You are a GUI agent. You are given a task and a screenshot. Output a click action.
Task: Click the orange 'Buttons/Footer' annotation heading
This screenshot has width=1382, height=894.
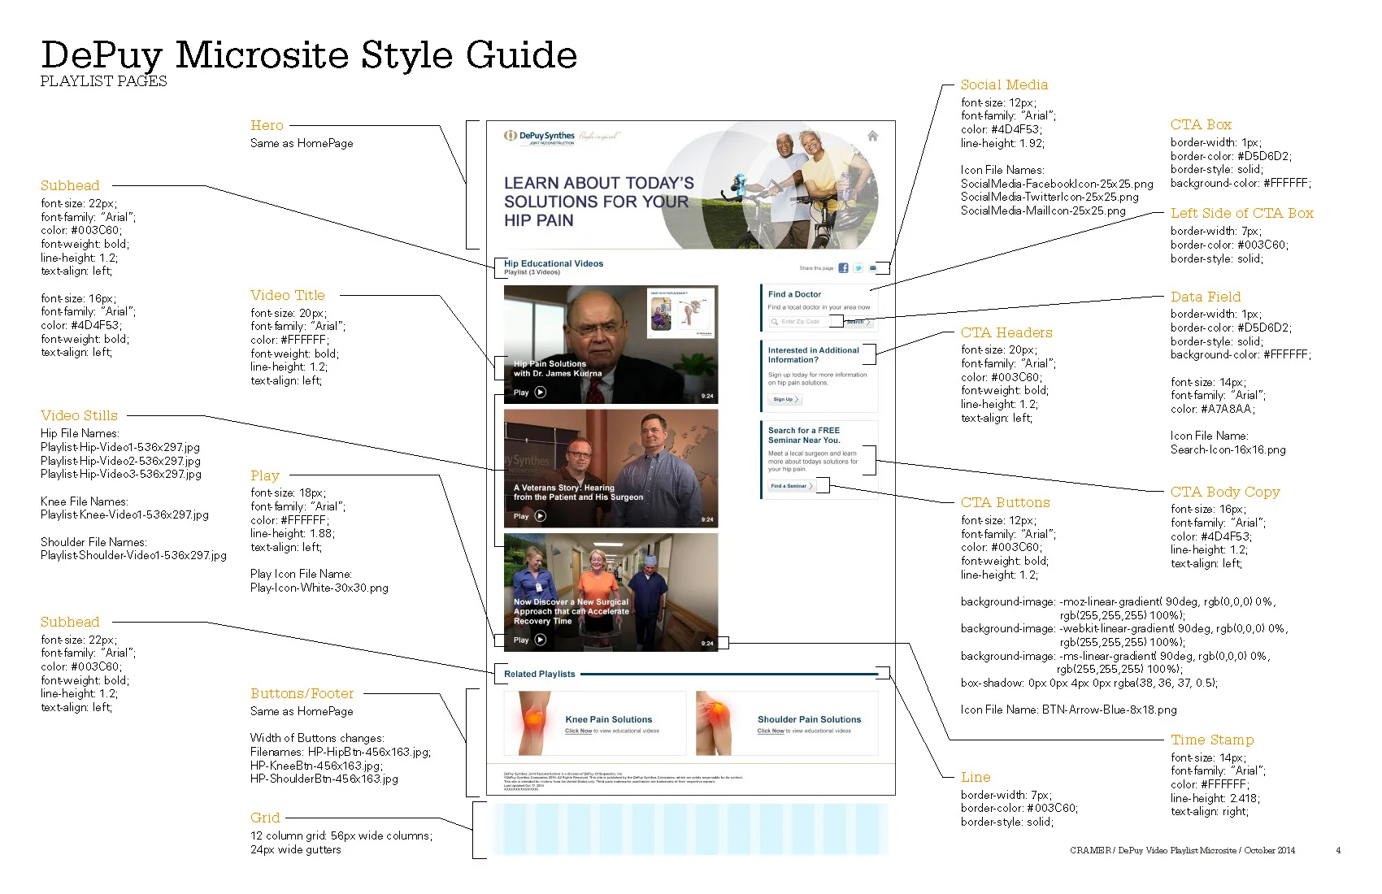[x=302, y=693]
